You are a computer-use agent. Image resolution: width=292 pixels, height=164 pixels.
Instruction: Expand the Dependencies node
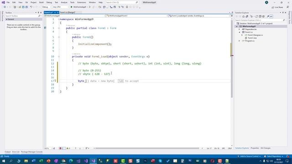(x=239, y=29)
